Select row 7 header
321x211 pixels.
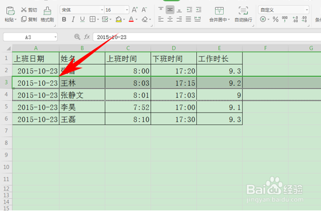pos(6,131)
